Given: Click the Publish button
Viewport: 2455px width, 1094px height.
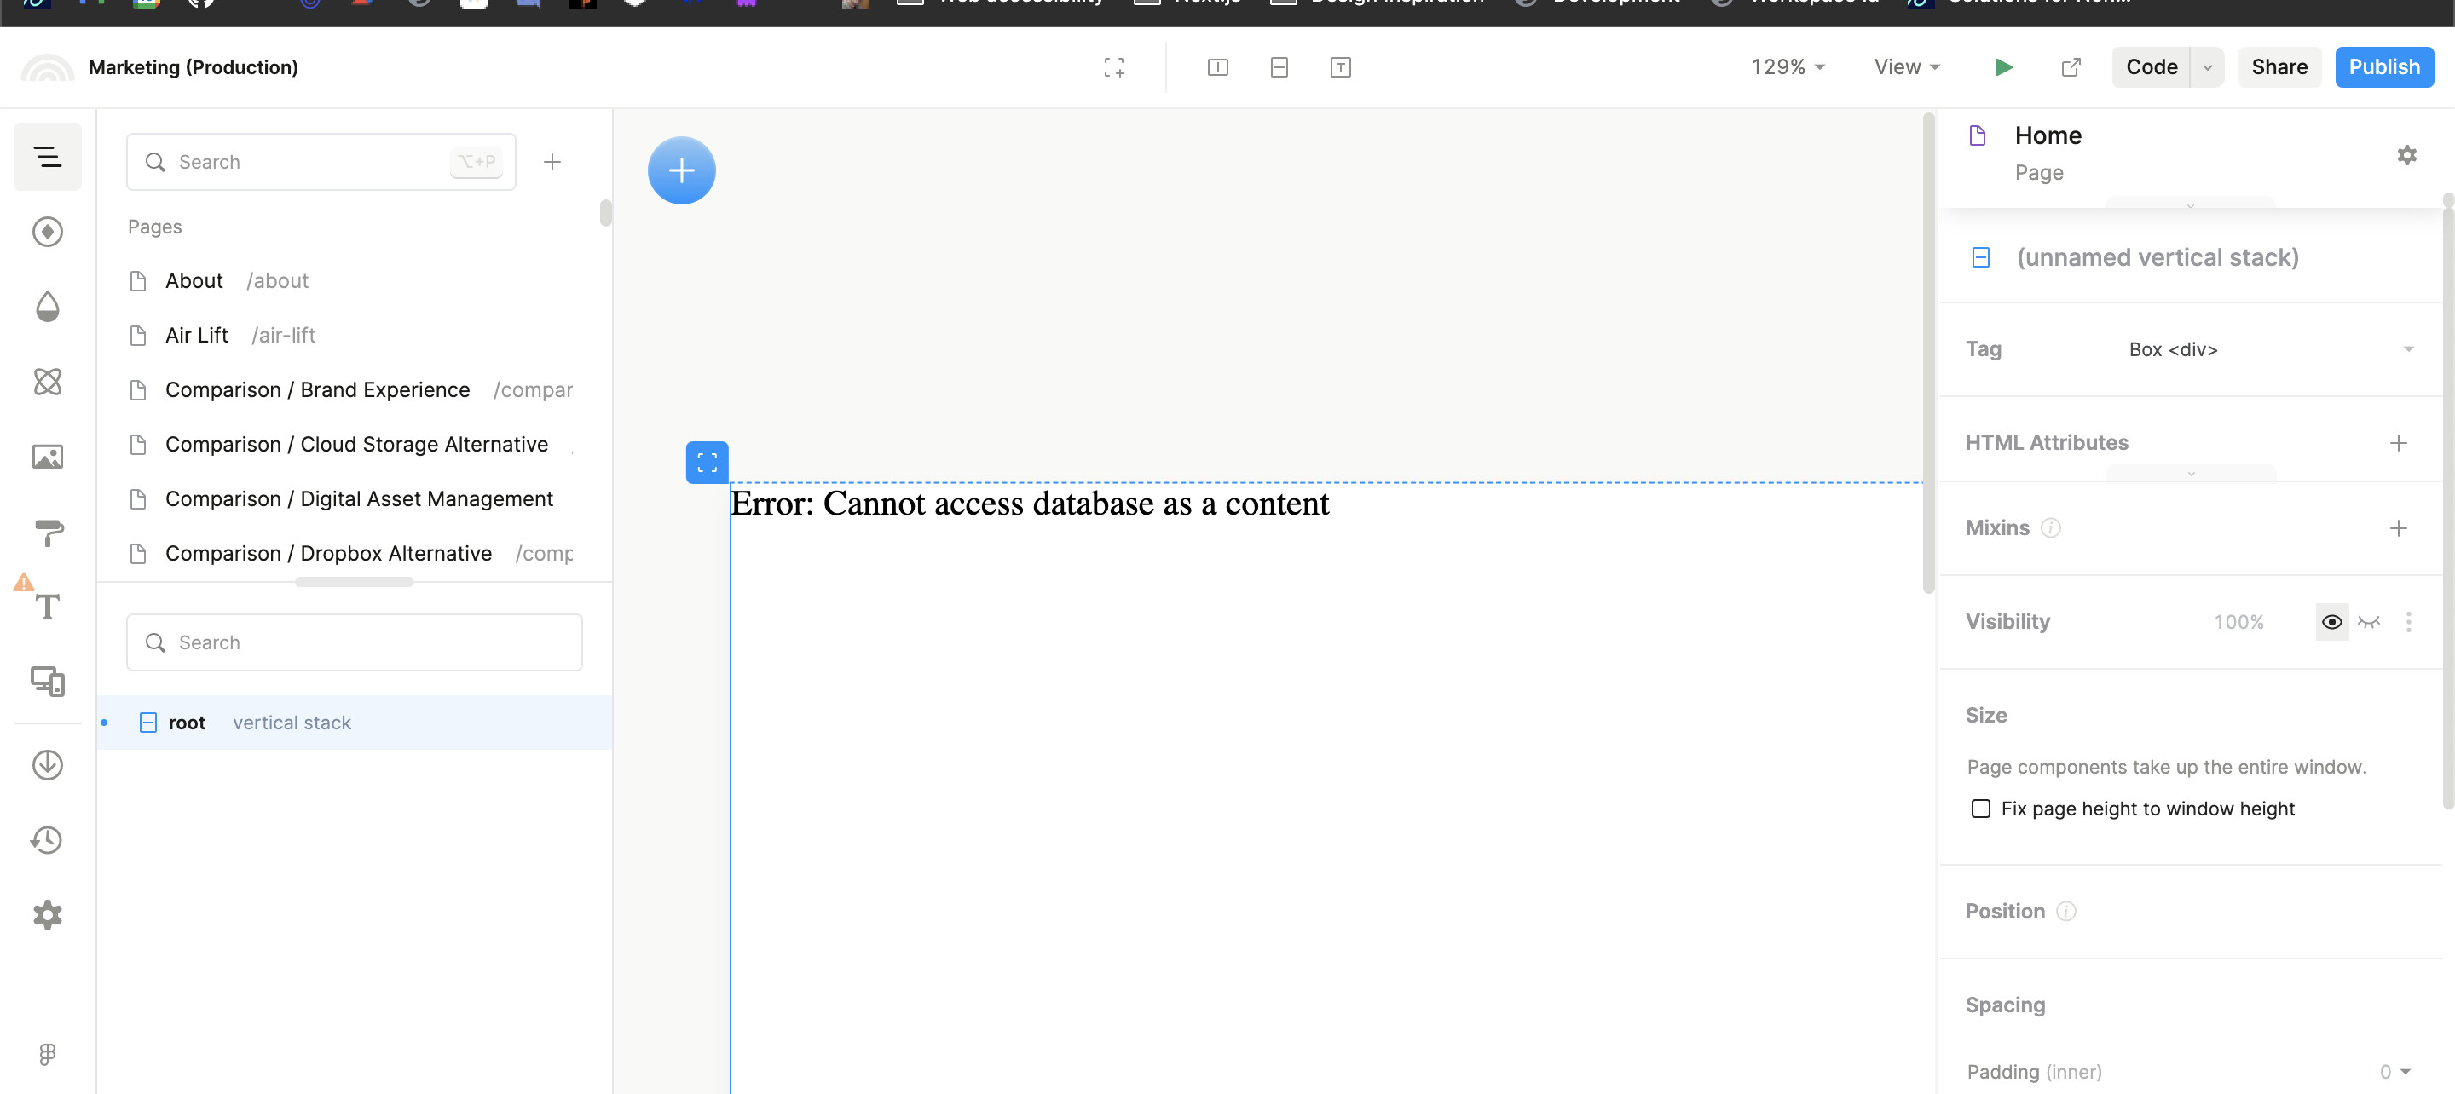Looking at the screenshot, I should point(2383,66).
